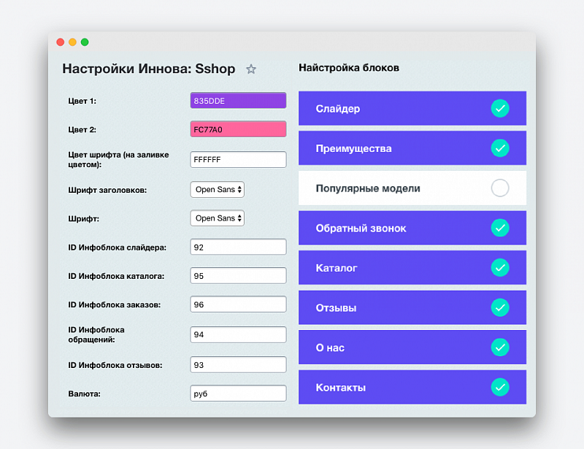Click the purple Цвет 1 color field
This screenshot has width=584, height=449.
pos(238,100)
